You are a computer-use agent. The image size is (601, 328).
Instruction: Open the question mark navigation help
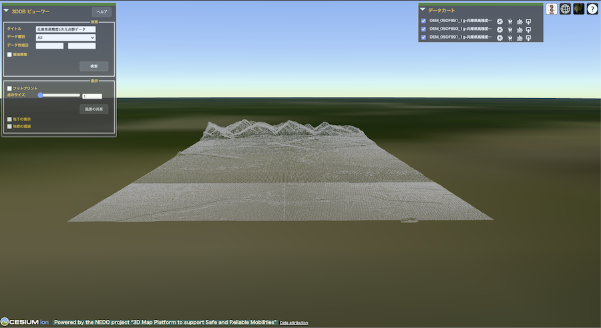pyautogui.click(x=592, y=9)
